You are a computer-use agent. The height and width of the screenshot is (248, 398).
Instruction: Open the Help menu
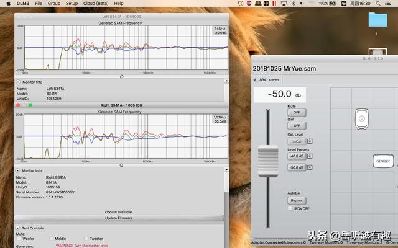tap(119, 3)
